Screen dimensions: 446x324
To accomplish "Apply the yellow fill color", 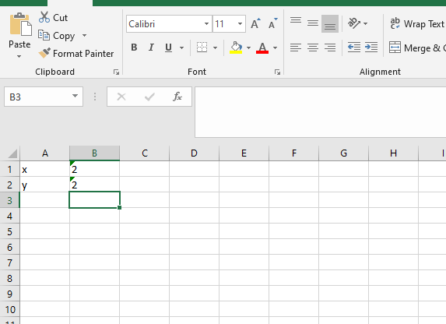I will [x=236, y=48].
